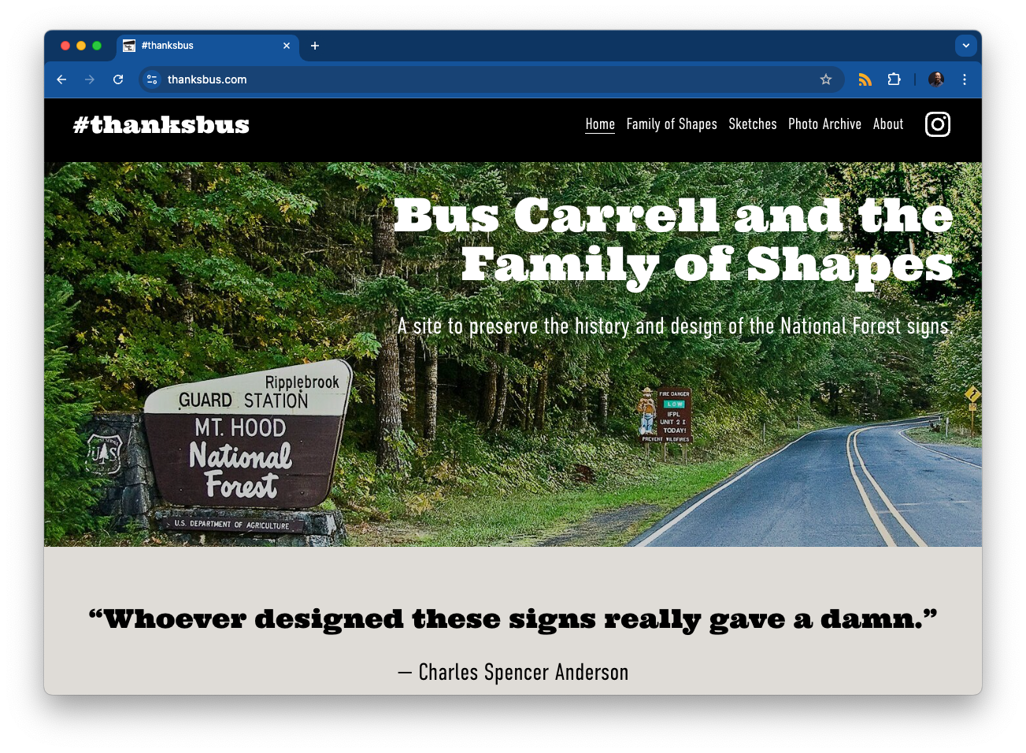Go to the Sketches page
Viewport: 1026px width, 753px height.
[x=752, y=124]
